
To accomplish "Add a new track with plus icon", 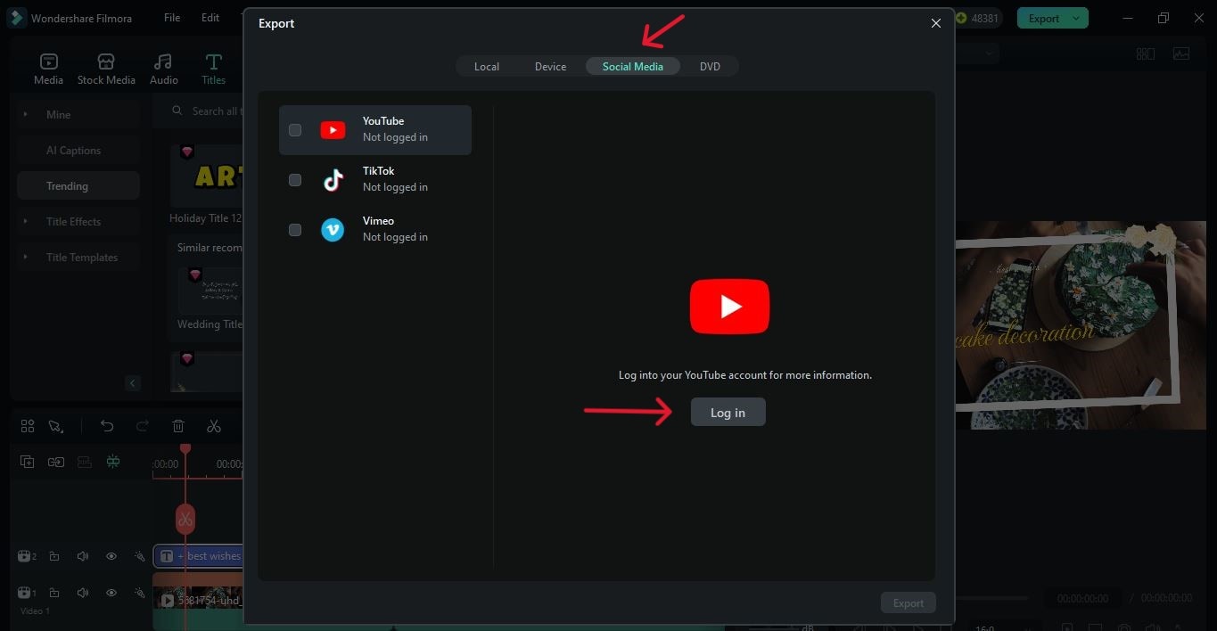I will [x=28, y=462].
